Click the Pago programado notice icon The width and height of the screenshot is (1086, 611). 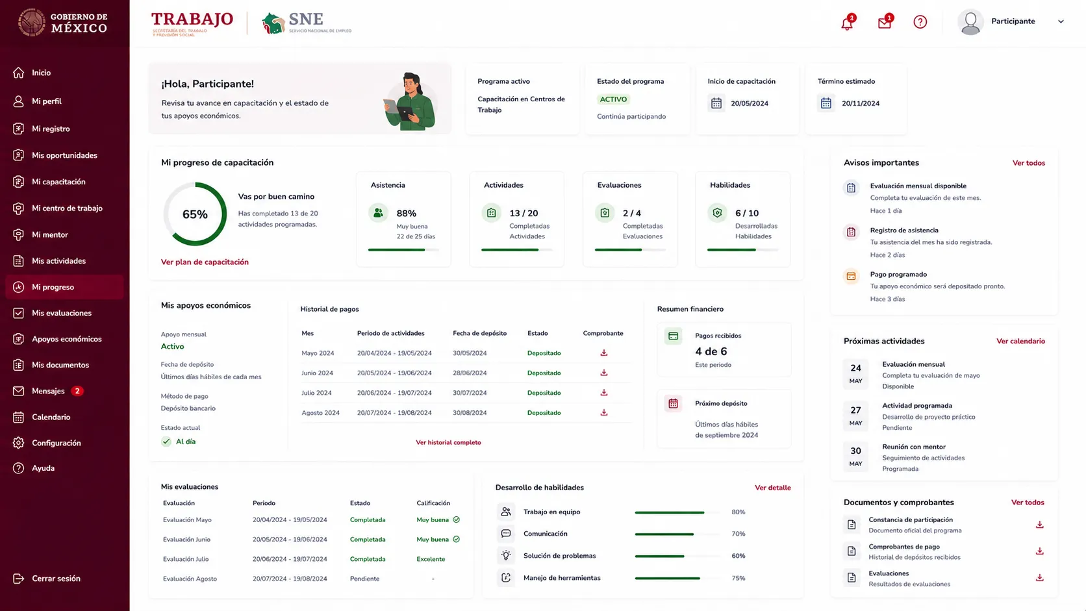click(x=851, y=276)
